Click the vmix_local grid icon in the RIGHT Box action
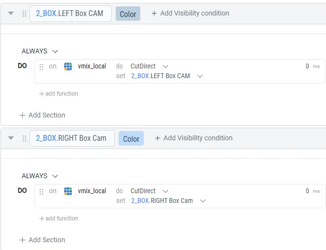Image resolution: width=326 pixels, height=250 pixels. (68, 191)
